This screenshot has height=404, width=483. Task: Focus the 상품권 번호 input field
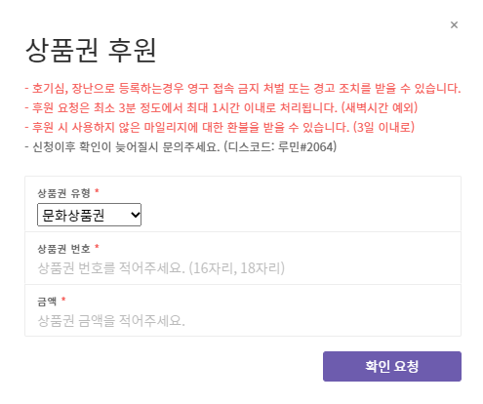[243, 268]
